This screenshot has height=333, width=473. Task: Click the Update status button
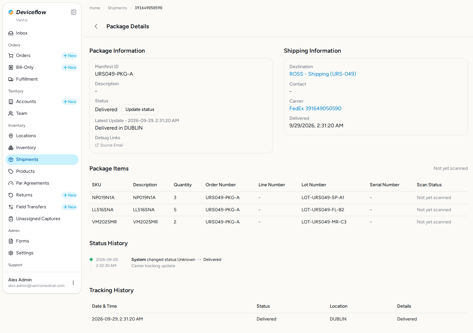140,110
